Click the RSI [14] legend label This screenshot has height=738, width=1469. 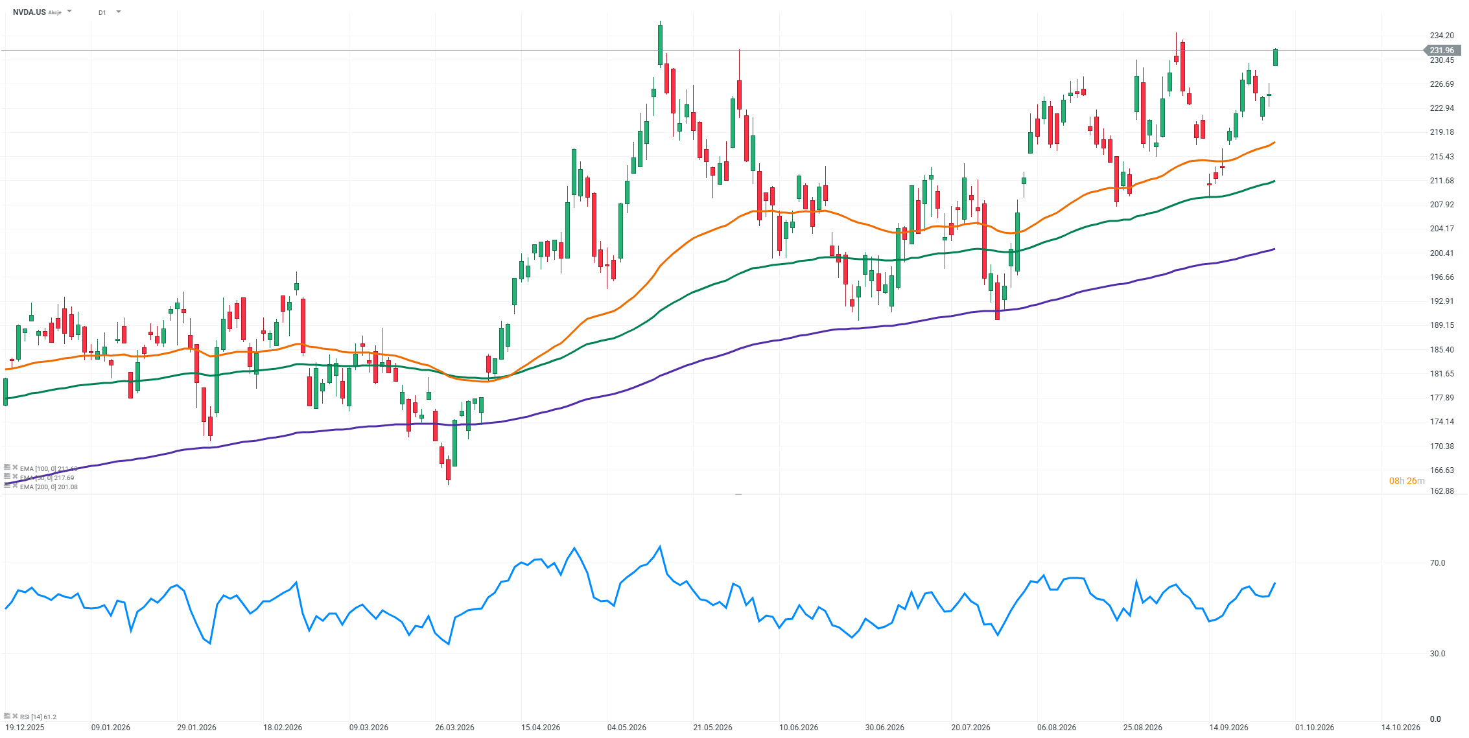[x=38, y=717]
